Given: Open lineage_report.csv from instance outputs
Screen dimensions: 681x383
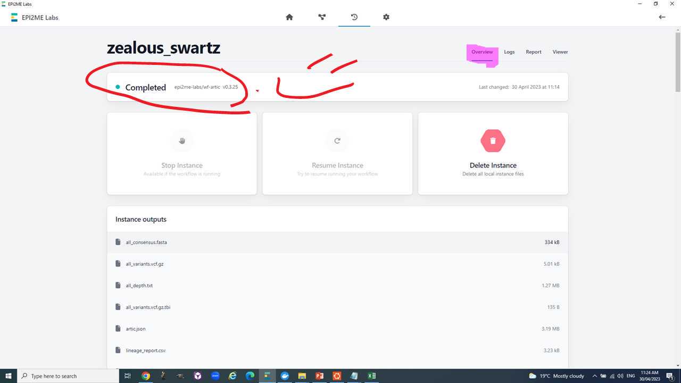Looking at the screenshot, I should point(146,351).
